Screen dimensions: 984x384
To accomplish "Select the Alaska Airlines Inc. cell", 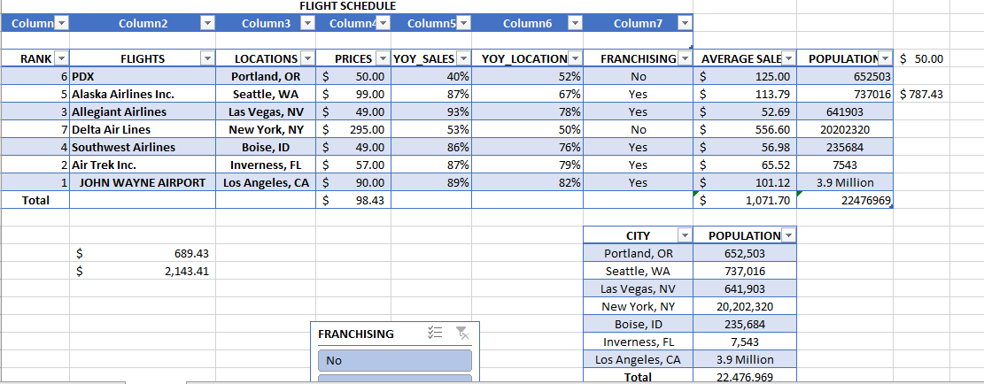I will 143,95.
